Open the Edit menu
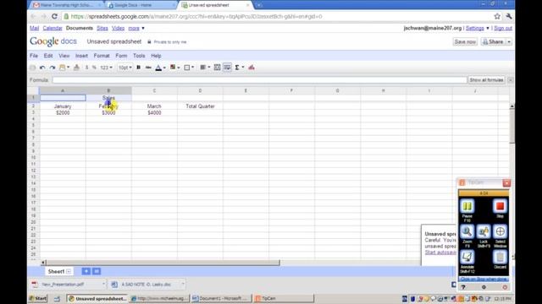Screen dimensions: 542x304 pos(48,56)
